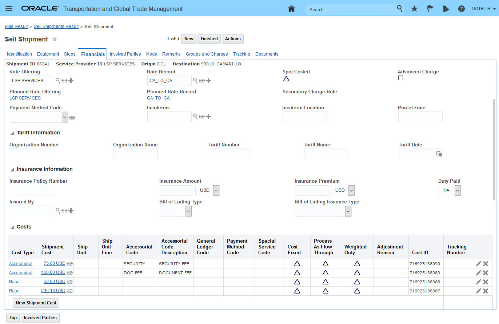Switch to the Identification tab
Screen dimensions: 499x324
point(19,54)
